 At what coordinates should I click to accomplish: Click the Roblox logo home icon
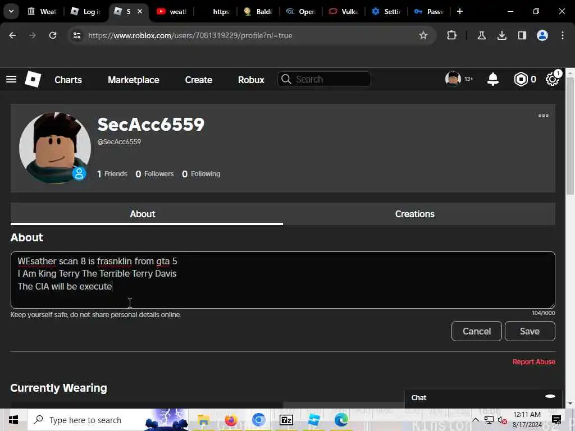click(x=33, y=79)
